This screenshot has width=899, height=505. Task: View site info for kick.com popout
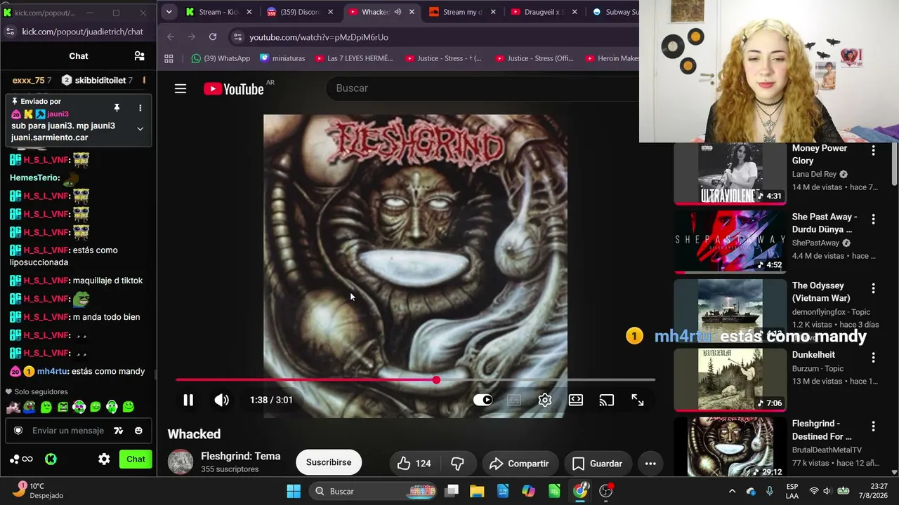(10, 32)
